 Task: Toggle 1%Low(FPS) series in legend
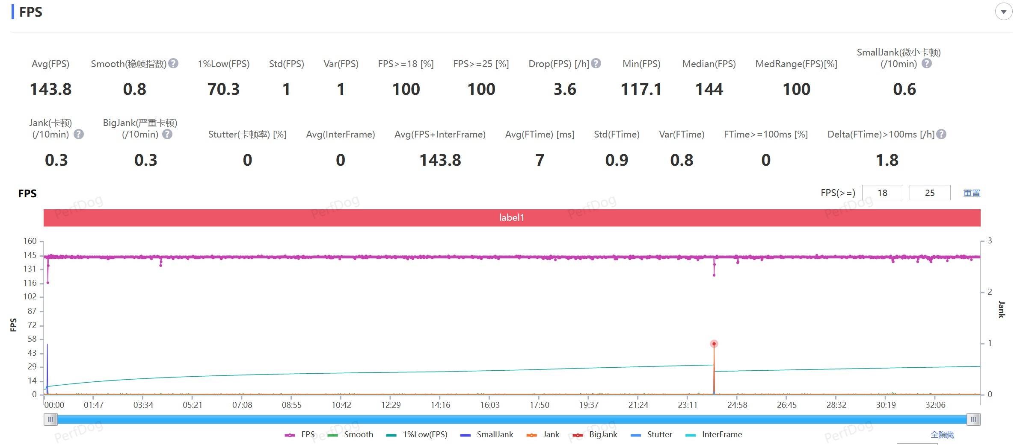[417, 435]
